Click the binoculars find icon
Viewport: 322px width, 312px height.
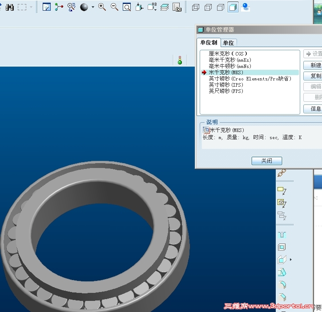(10, 8)
